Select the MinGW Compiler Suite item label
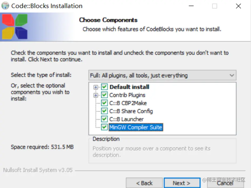The image size is (251, 188). pyautogui.click(x=136, y=127)
